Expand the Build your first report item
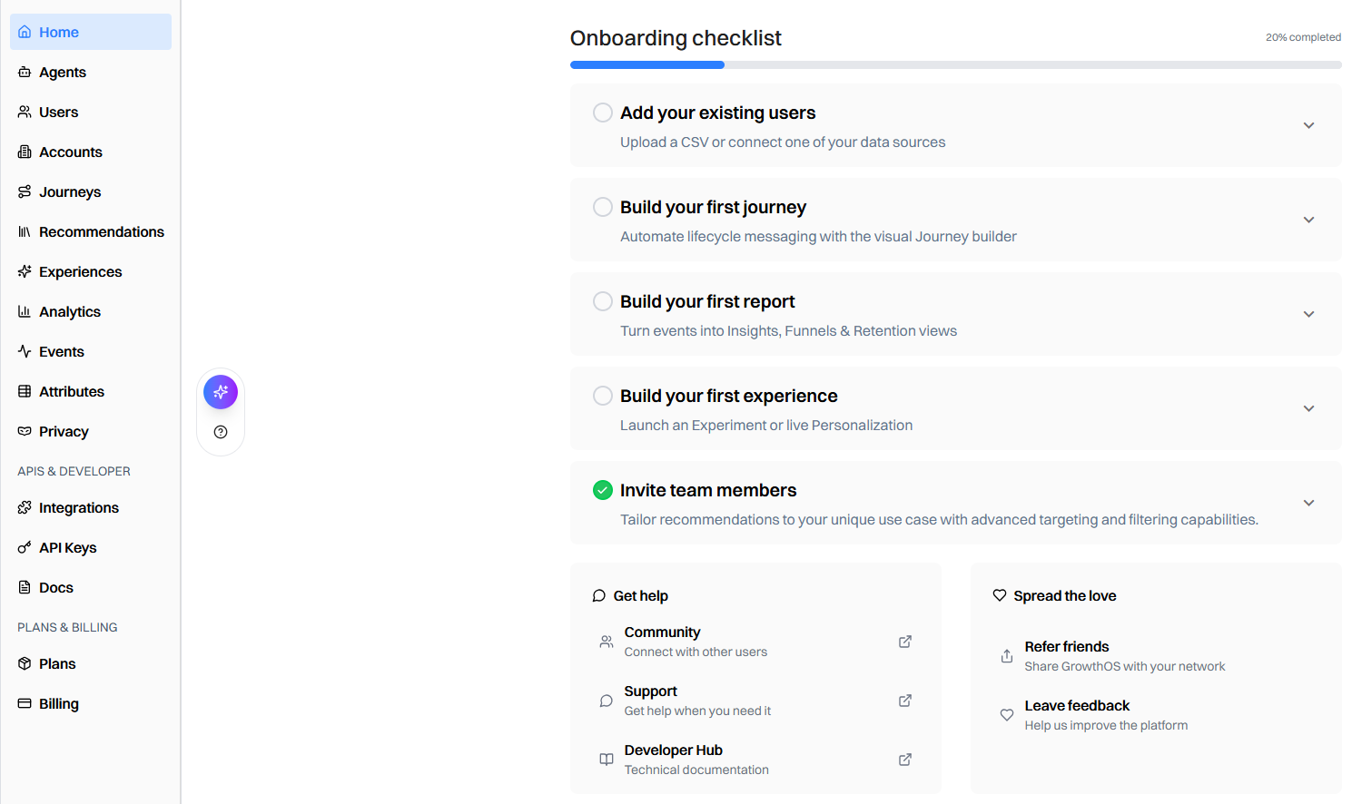Screen dimensions: 1352x804 [x=1308, y=314]
